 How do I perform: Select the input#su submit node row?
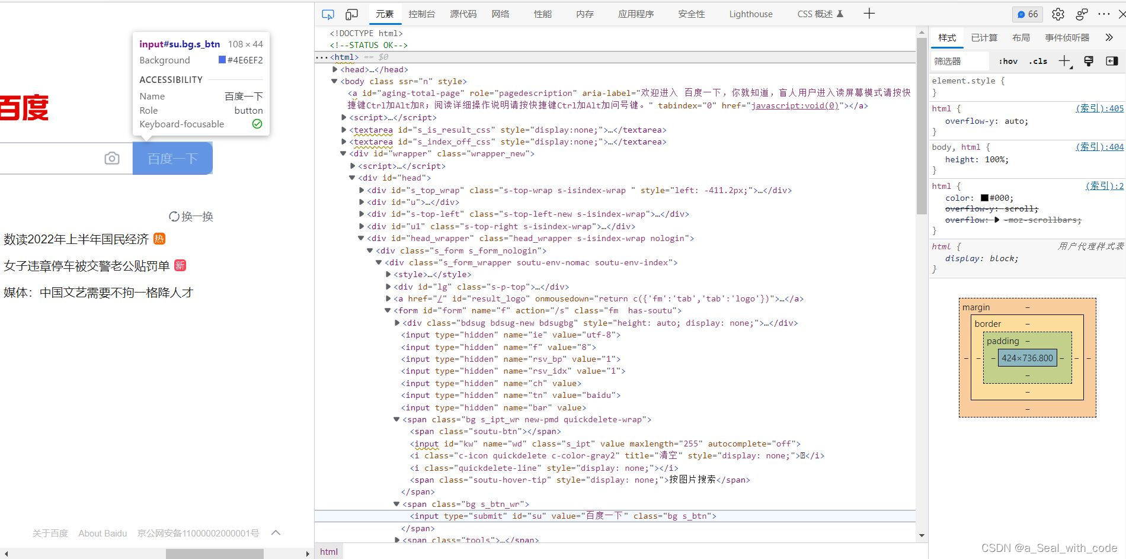click(x=615, y=516)
